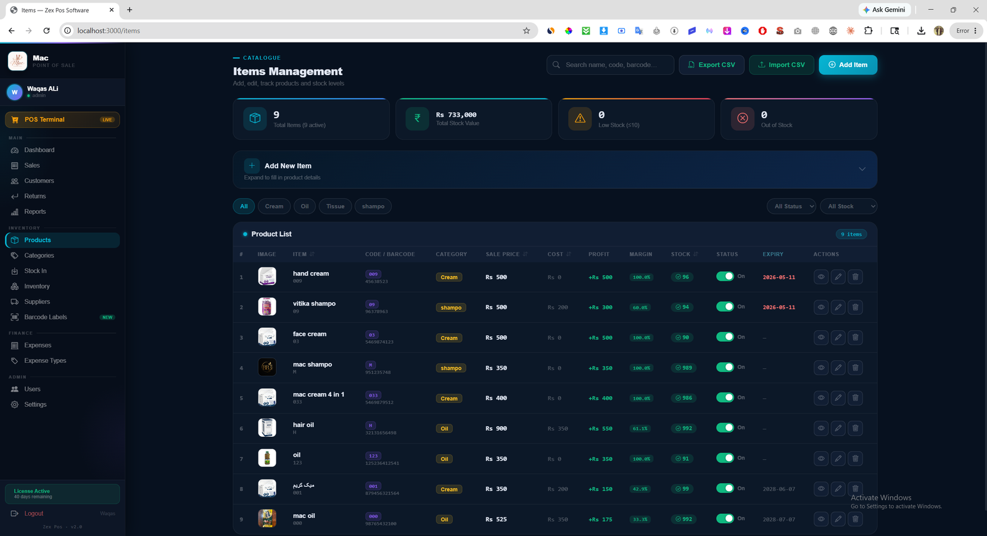Click the Add Item button
Viewport: 987px width, 536px height.
point(848,65)
